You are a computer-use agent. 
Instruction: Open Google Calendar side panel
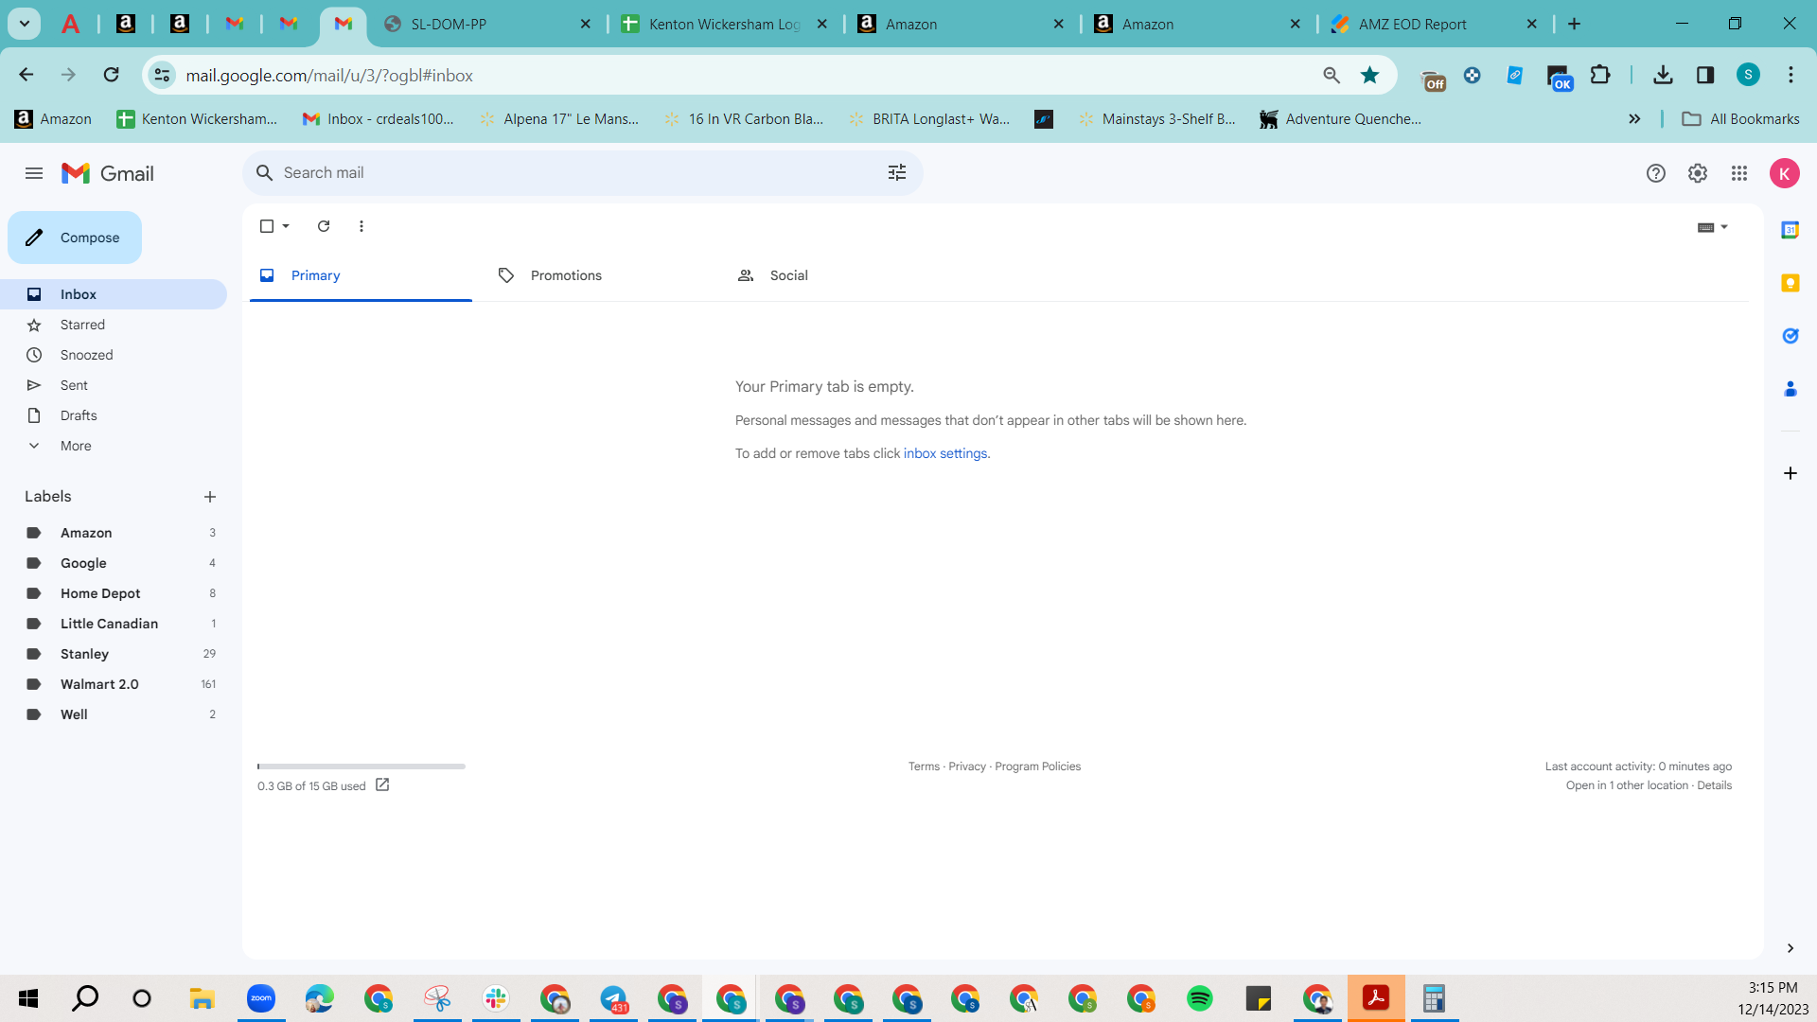1791,230
